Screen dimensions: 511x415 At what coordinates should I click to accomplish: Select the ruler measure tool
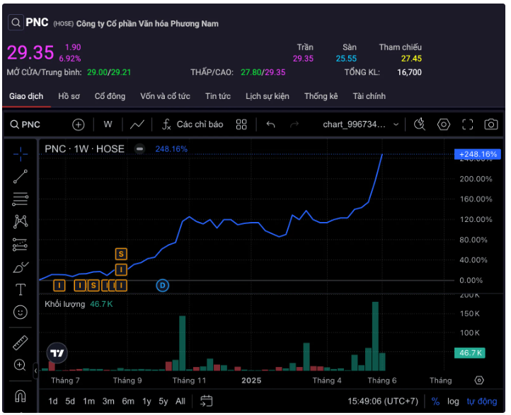(21, 343)
